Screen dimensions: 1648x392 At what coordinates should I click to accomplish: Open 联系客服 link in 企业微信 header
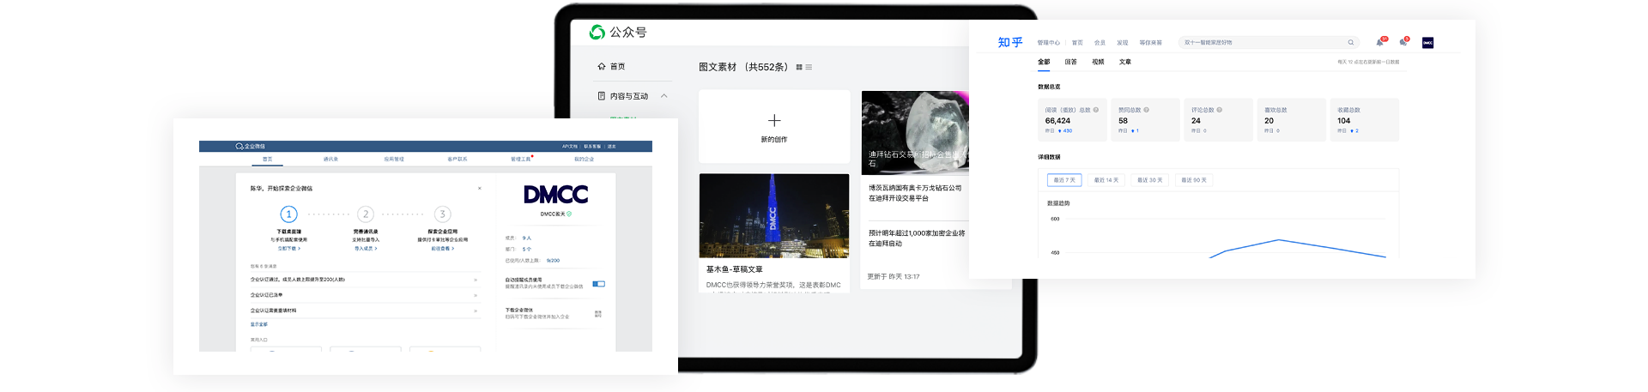pyautogui.click(x=592, y=147)
